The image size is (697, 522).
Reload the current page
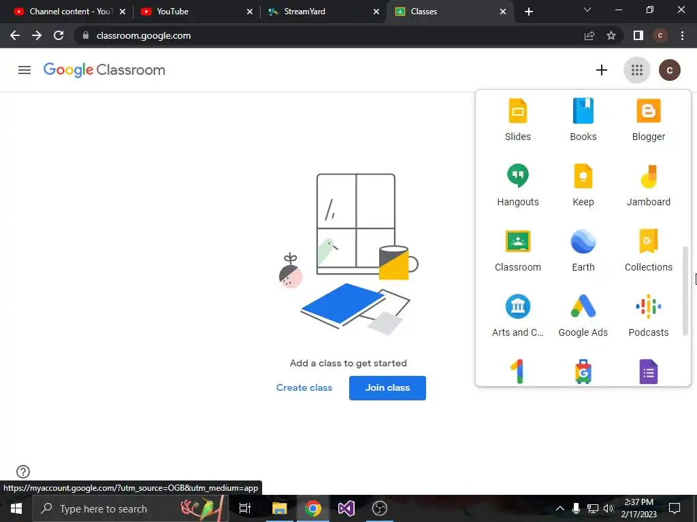pos(59,35)
